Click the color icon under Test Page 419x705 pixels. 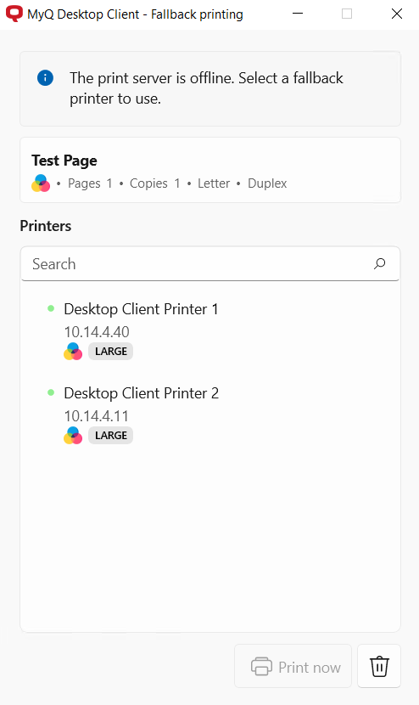click(41, 183)
